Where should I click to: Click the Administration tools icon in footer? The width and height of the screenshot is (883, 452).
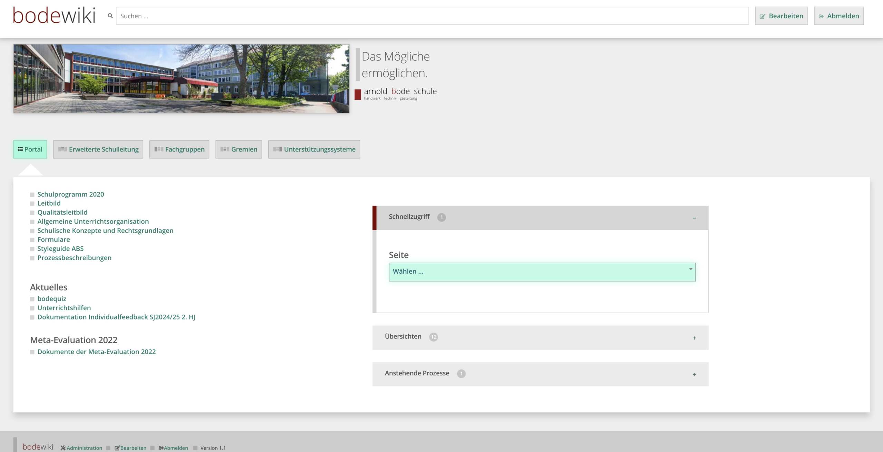click(63, 448)
